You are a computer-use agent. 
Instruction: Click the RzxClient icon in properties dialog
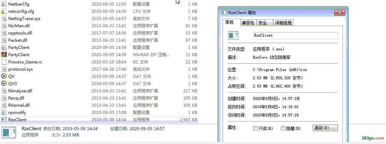coord(233,36)
